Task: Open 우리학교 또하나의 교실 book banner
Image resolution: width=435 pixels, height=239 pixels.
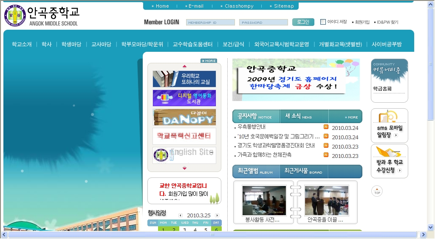Action: 184,79
